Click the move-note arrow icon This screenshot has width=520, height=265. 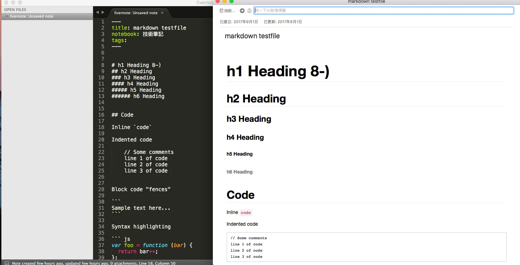pyautogui.click(x=242, y=11)
